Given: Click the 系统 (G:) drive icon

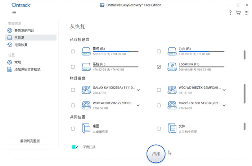Looking at the screenshot, I should click(x=86, y=67).
